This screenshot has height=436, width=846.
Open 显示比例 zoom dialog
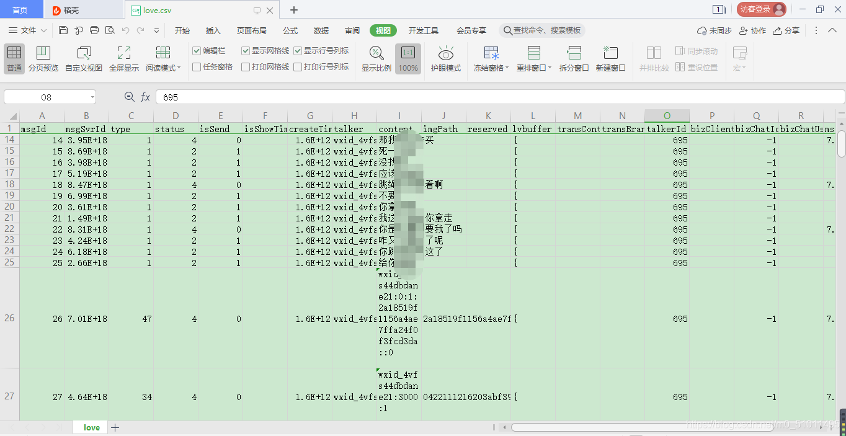click(376, 59)
